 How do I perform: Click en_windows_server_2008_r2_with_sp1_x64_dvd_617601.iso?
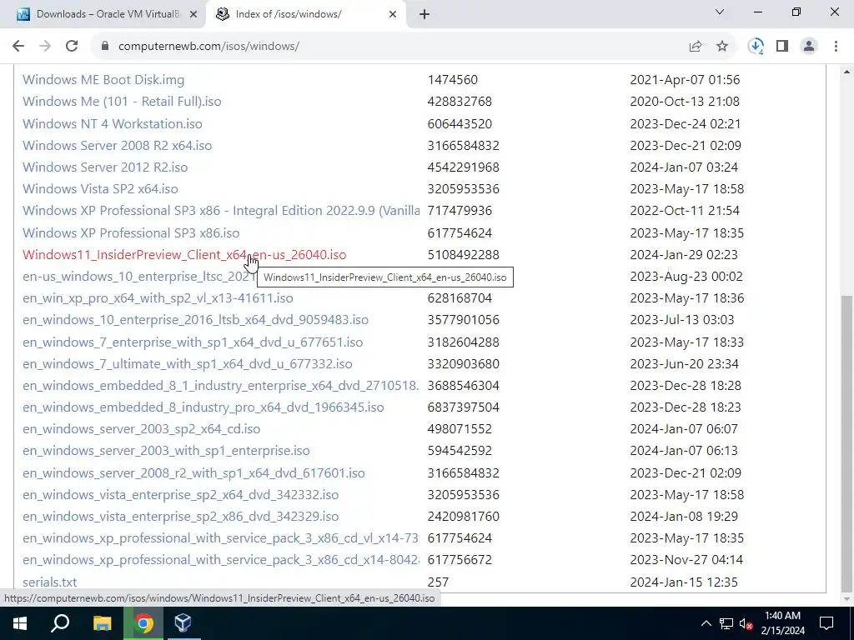point(193,473)
